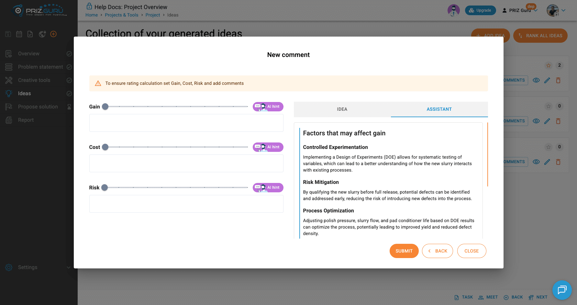Open Propose solution section
The image size is (577, 305).
pyautogui.click(x=38, y=107)
